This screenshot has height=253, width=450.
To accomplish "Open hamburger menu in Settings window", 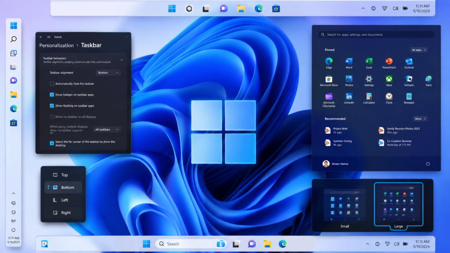I will click(x=49, y=37).
